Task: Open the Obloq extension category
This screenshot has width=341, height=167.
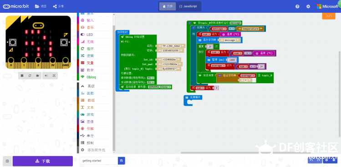Action: click(95, 77)
